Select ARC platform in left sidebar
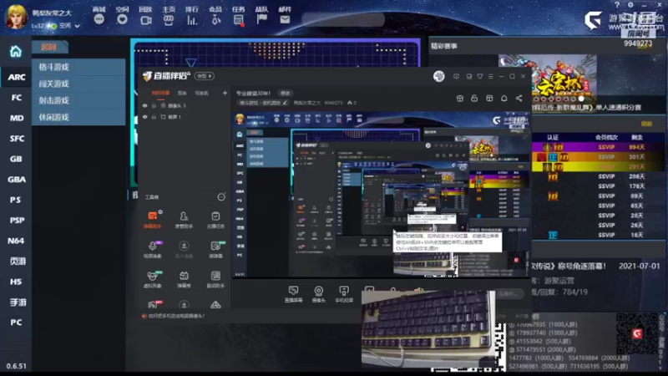The height and width of the screenshot is (376, 668). coord(16,77)
